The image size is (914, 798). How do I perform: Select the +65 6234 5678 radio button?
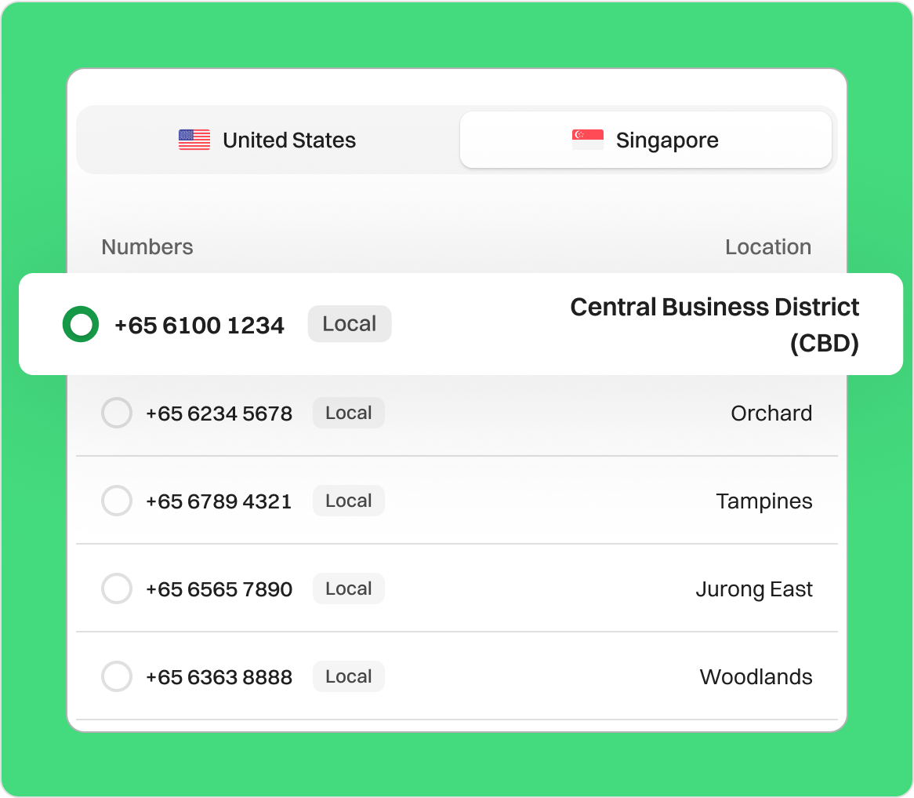tap(117, 414)
